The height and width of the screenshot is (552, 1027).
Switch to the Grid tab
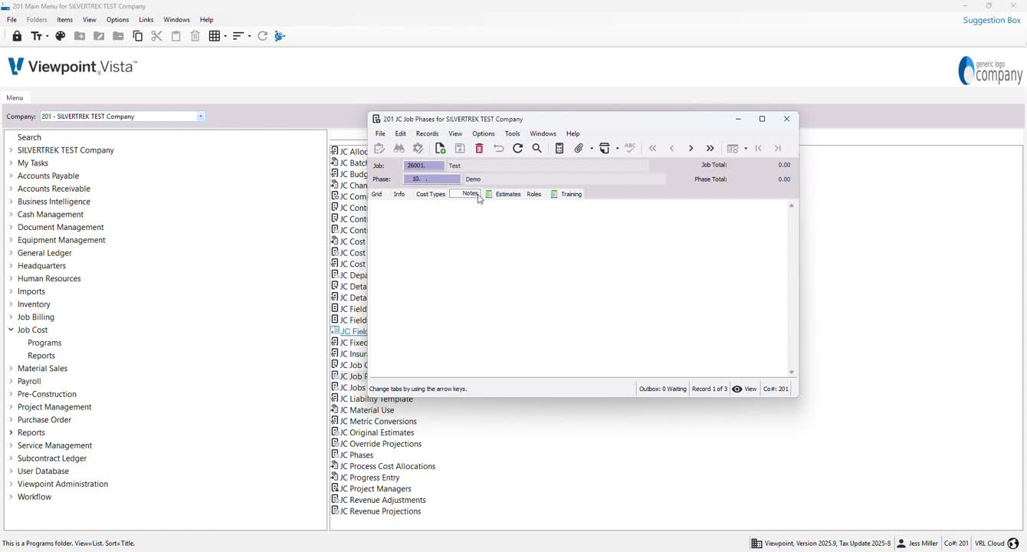[377, 194]
